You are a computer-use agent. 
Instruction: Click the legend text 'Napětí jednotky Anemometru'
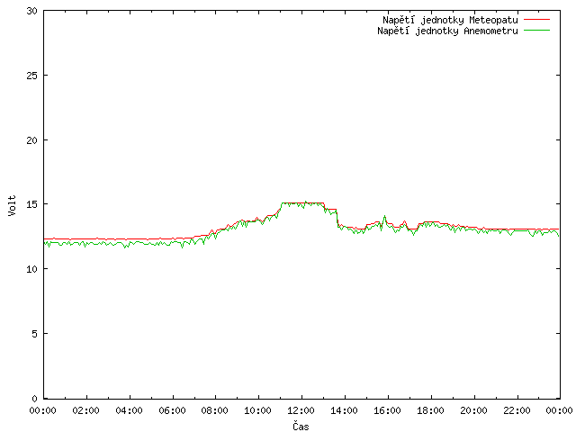pos(447,31)
